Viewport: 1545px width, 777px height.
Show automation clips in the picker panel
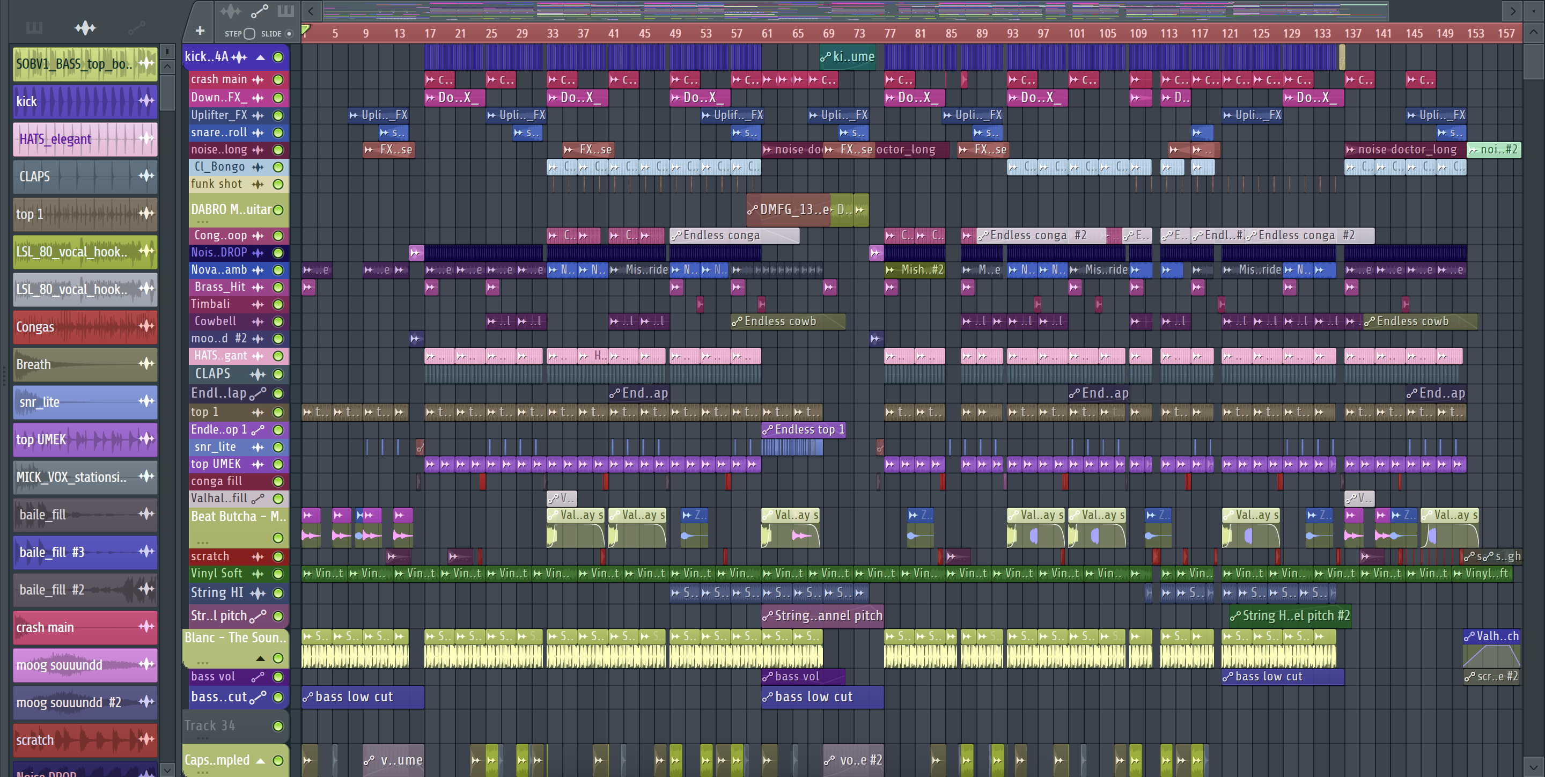(136, 27)
